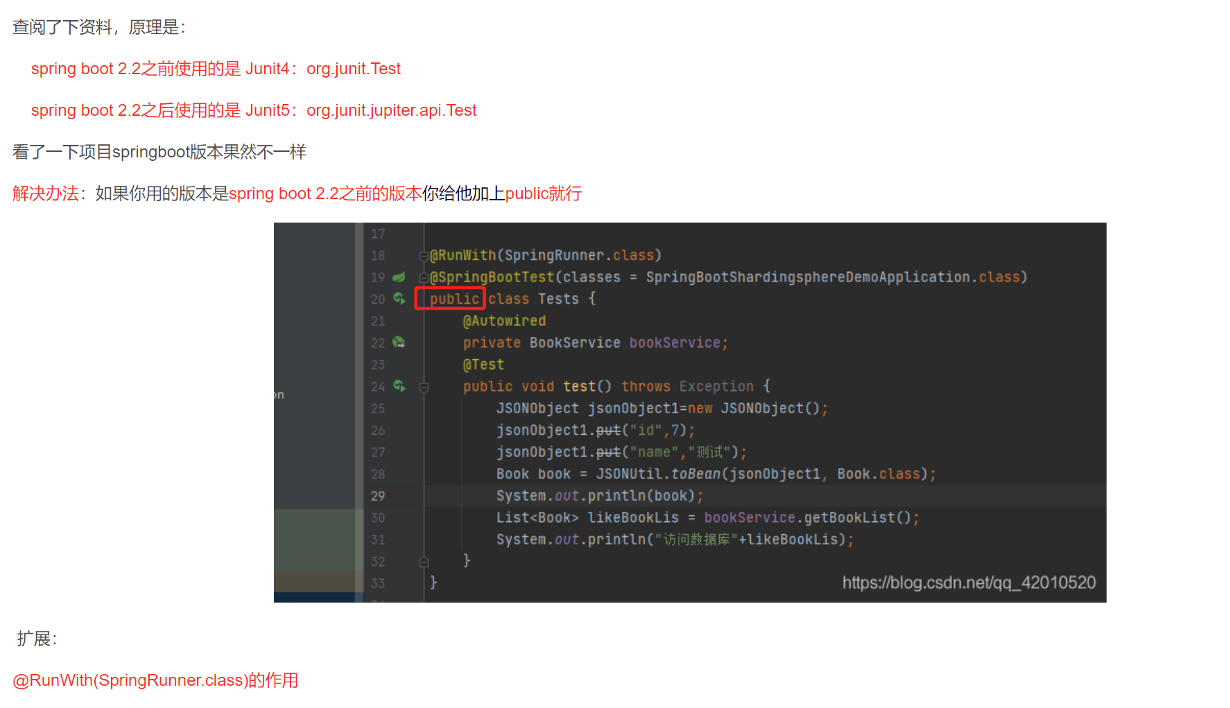Click 'bookService.getBookList()' on line 30
The height and width of the screenshot is (708, 1230).
[808, 518]
